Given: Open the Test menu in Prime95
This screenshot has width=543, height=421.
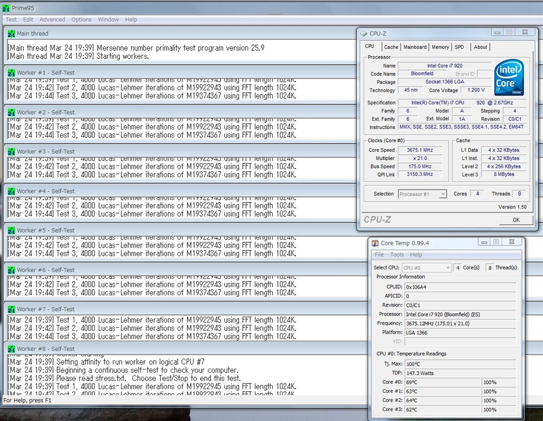Looking at the screenshot, I should [x=11, y=20].
